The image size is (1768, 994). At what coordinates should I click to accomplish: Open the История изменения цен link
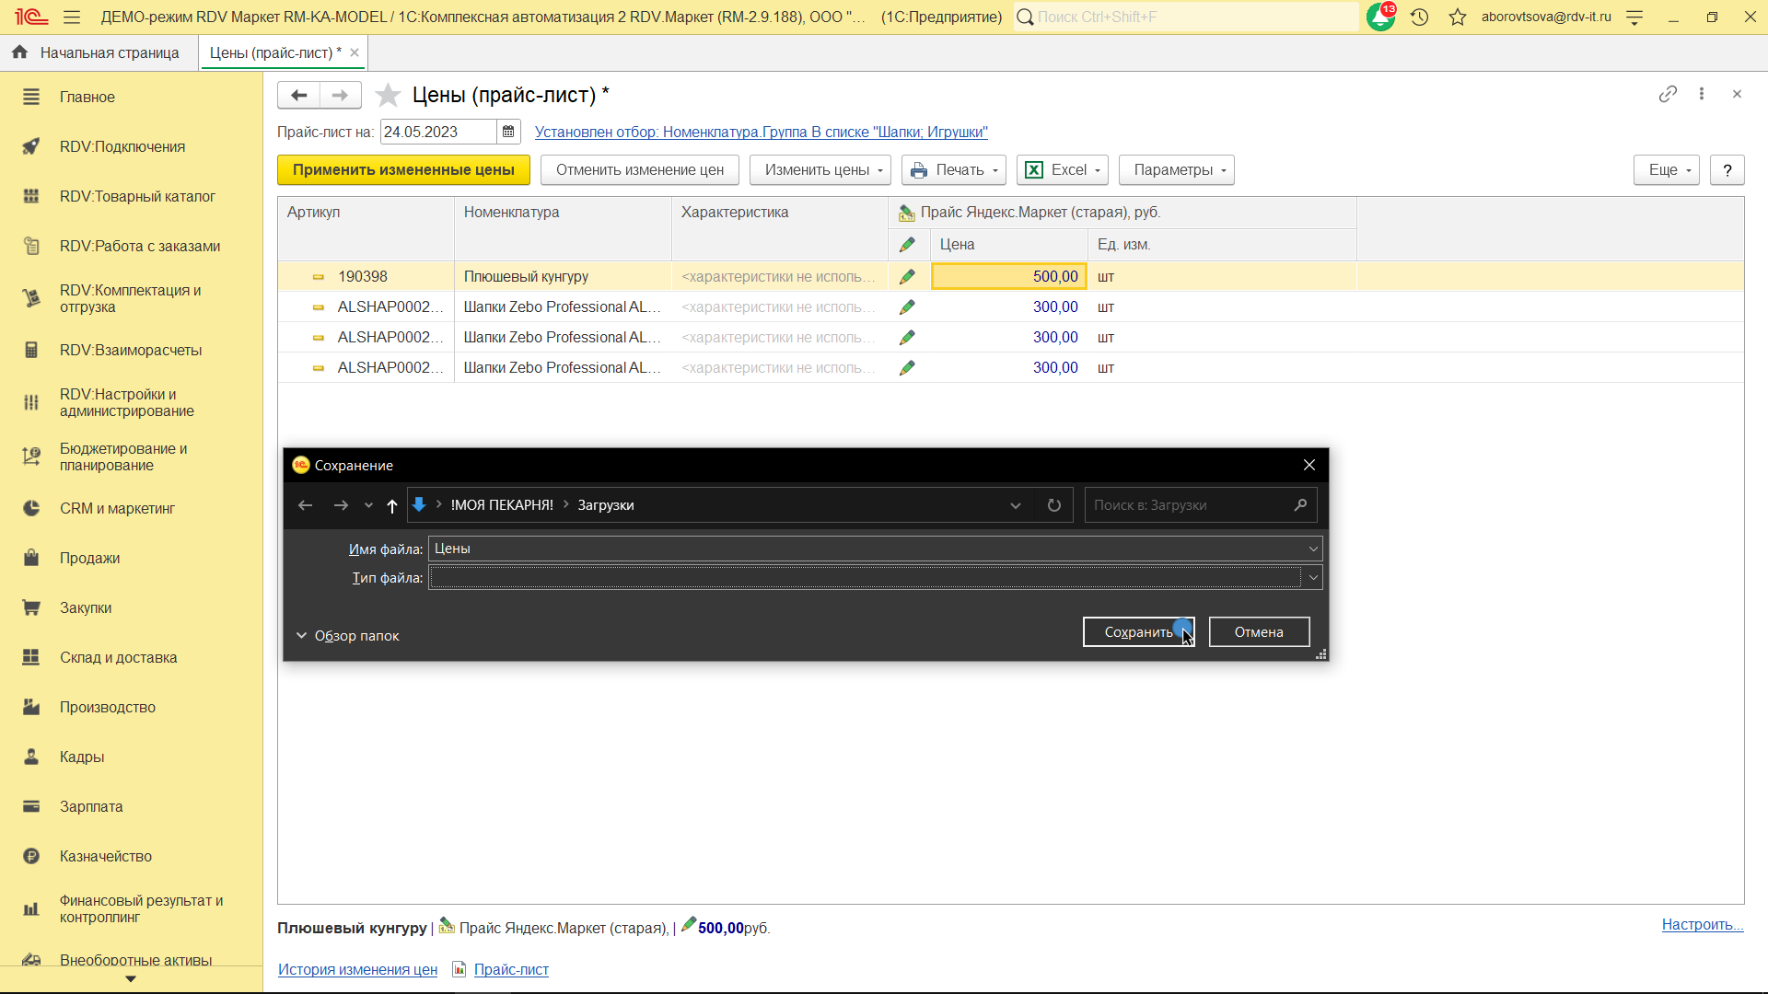click(x=357, y=970)
